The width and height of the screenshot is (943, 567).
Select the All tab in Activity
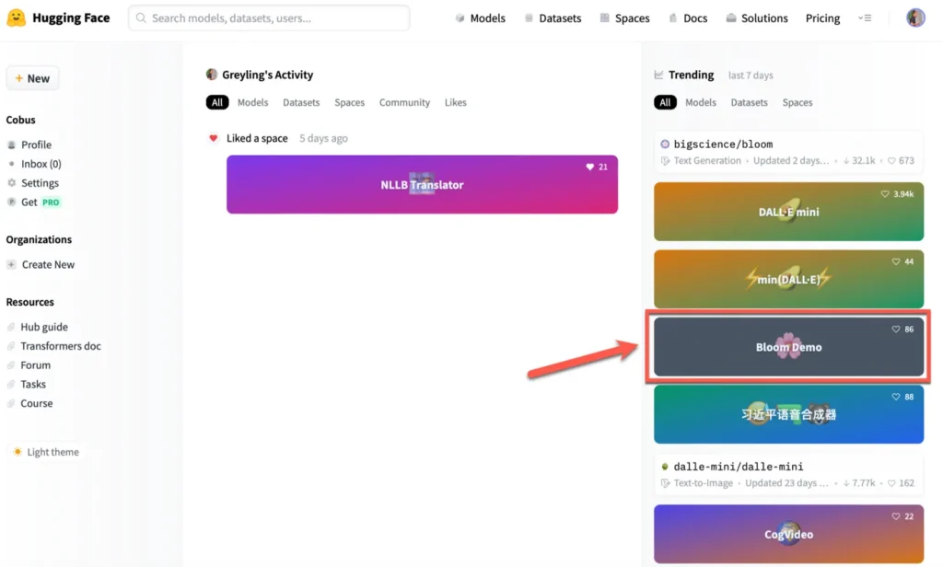coord(217,102)
